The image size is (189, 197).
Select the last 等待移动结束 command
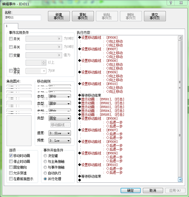90,176
